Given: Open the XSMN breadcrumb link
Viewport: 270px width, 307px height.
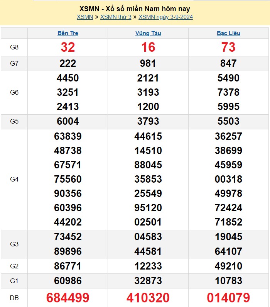Looking at the screenshot, I should point(84,17).
